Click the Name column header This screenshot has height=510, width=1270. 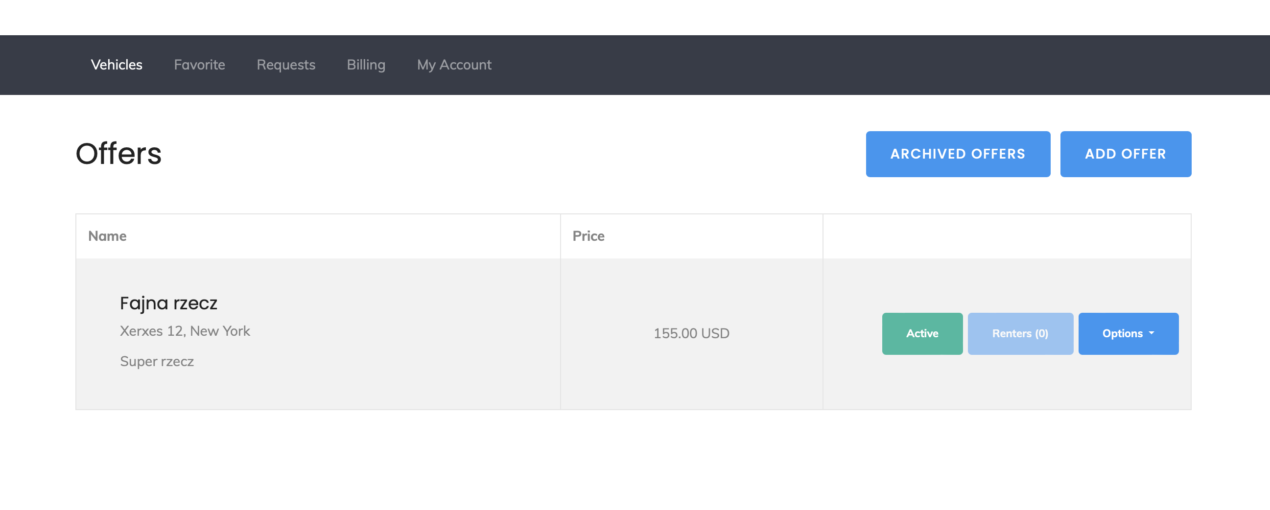coord(107,236)
